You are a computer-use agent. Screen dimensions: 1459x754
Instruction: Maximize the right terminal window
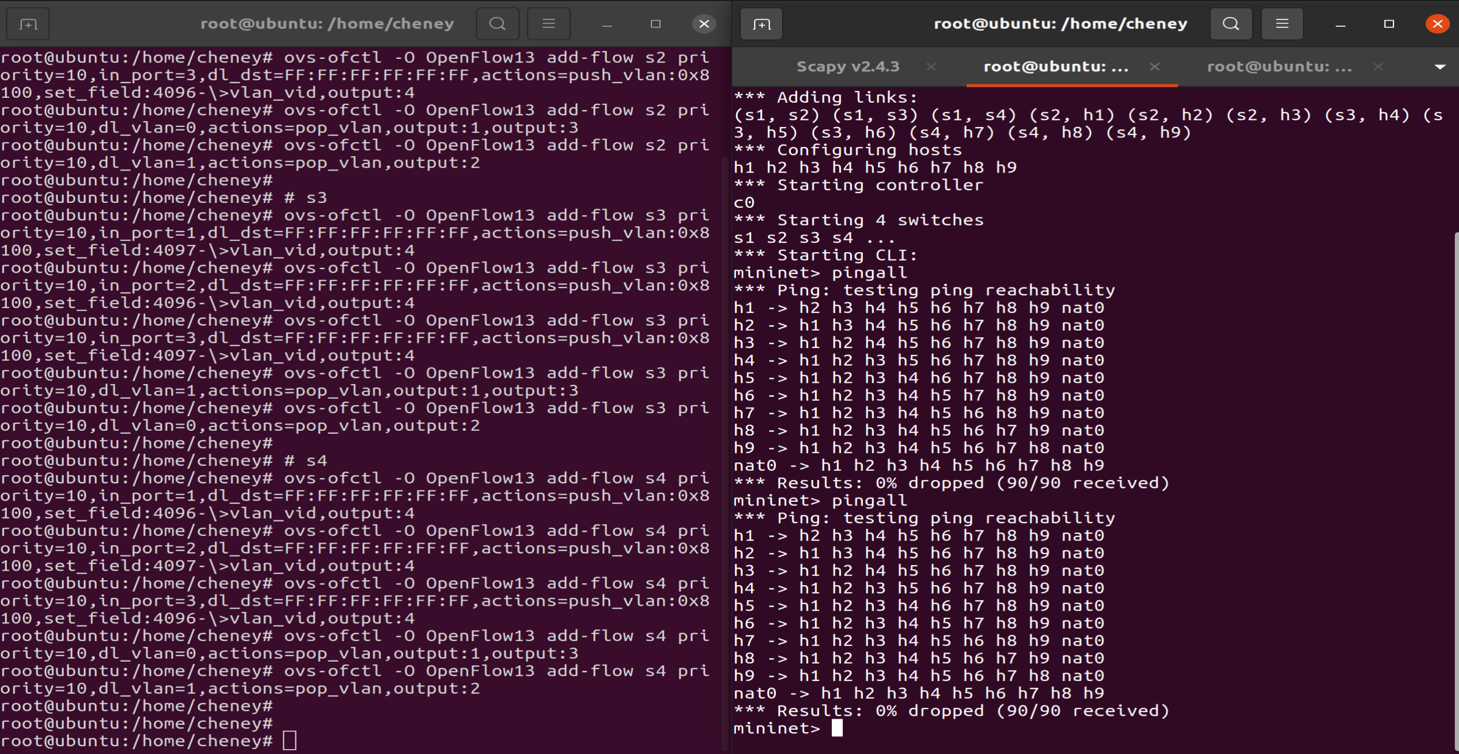(x=1389, y=24)
